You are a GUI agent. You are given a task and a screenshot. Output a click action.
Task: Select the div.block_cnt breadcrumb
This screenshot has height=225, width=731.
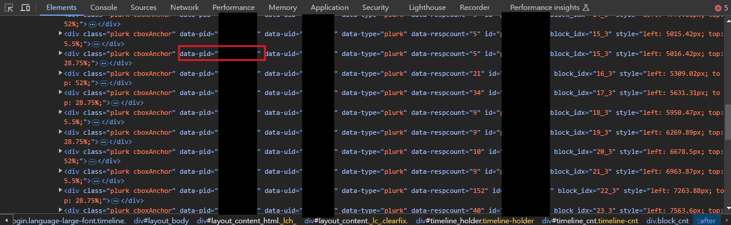point(667,221)
